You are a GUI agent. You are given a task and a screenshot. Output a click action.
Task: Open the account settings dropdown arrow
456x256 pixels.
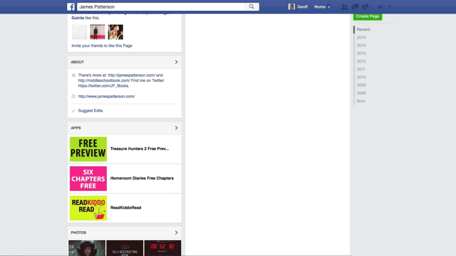(x=389, y=7)
